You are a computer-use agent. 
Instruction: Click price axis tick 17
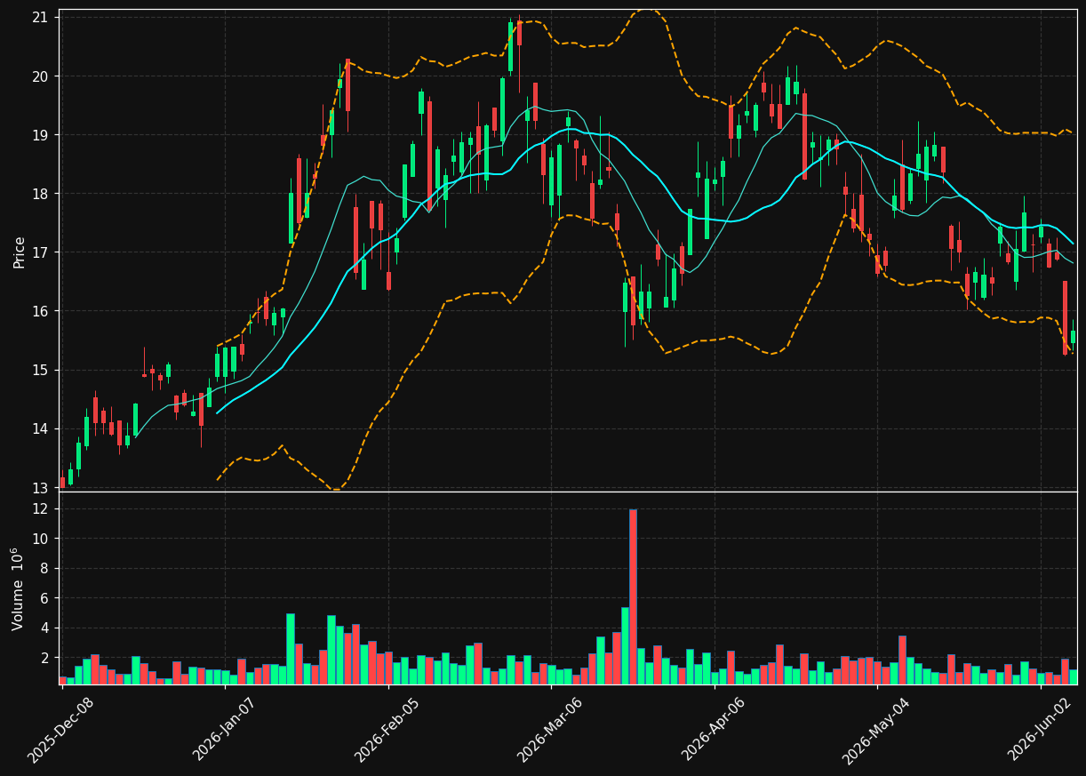pos(41,252)
